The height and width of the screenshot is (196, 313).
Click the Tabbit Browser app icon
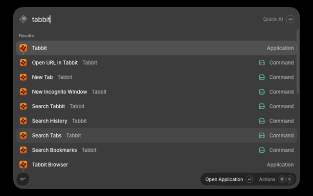[x=23, y=165]
